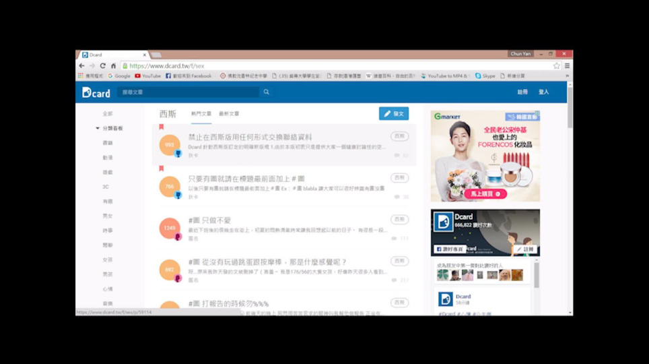Viewport: 649px width, 364px height.
Task: Open the YouTube bookmark
Action: 148,76
